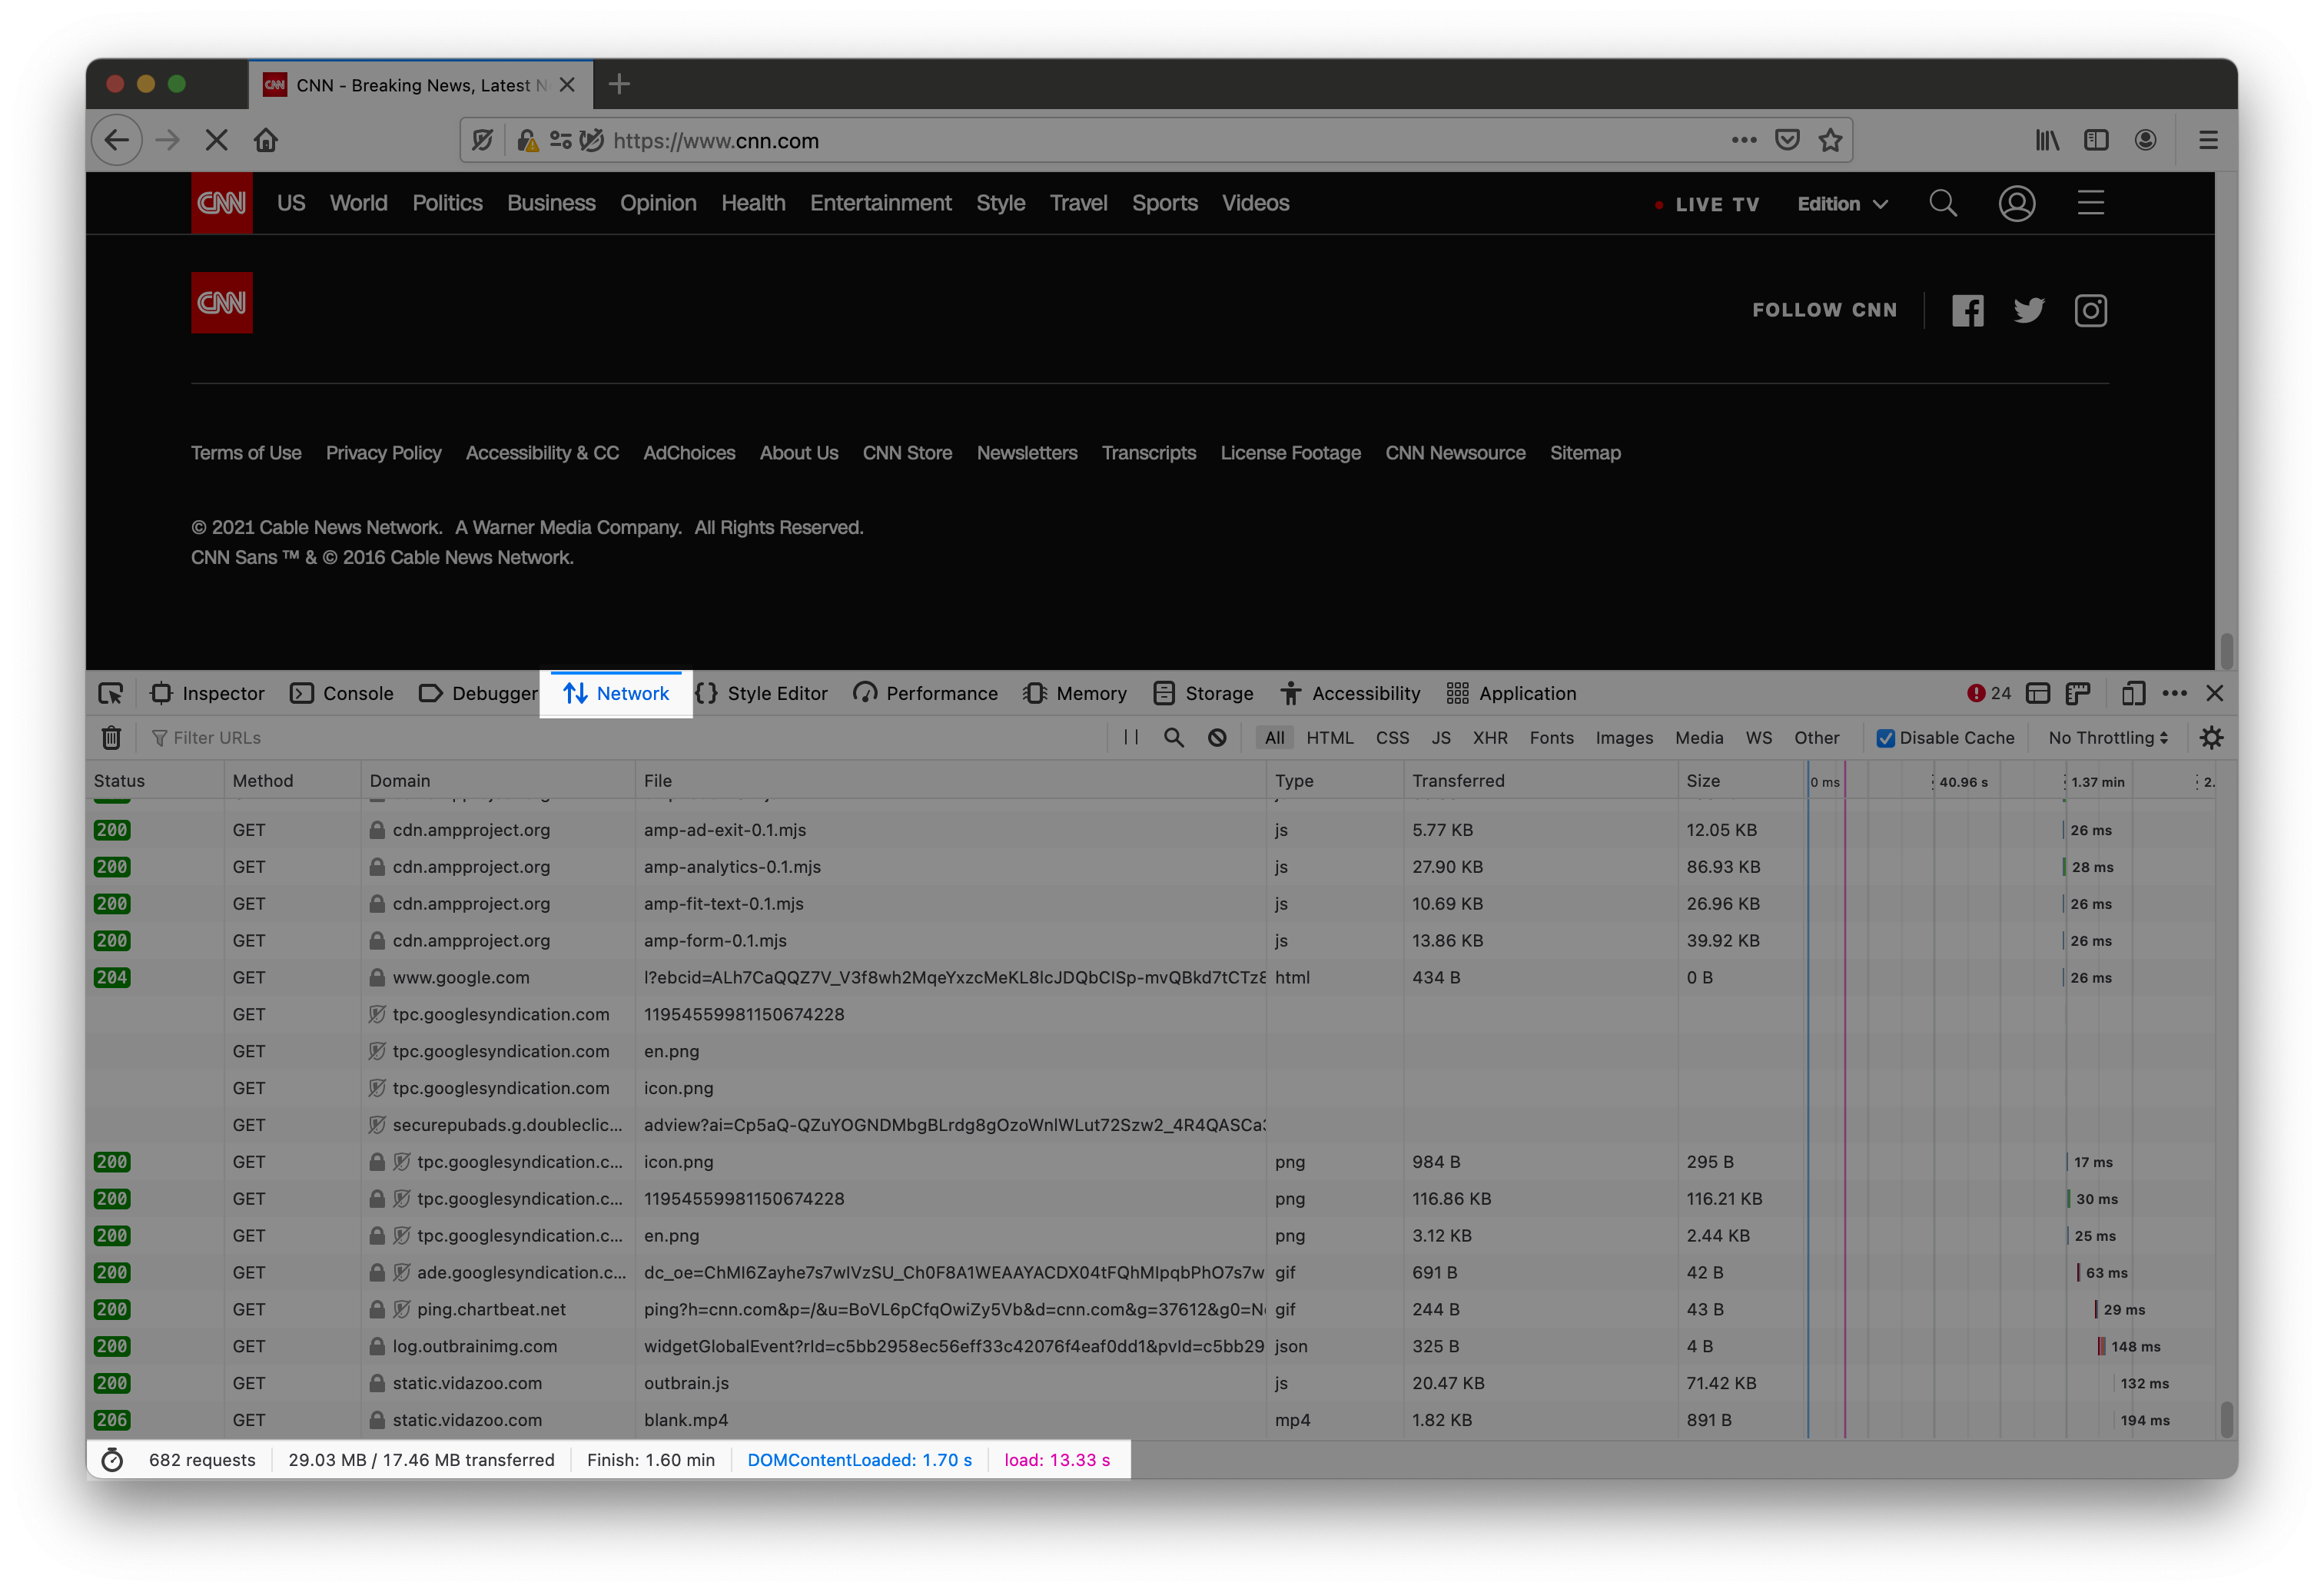2324x1592 pixels.
Task: Open the Performance tab
Action: click(926, 694)
